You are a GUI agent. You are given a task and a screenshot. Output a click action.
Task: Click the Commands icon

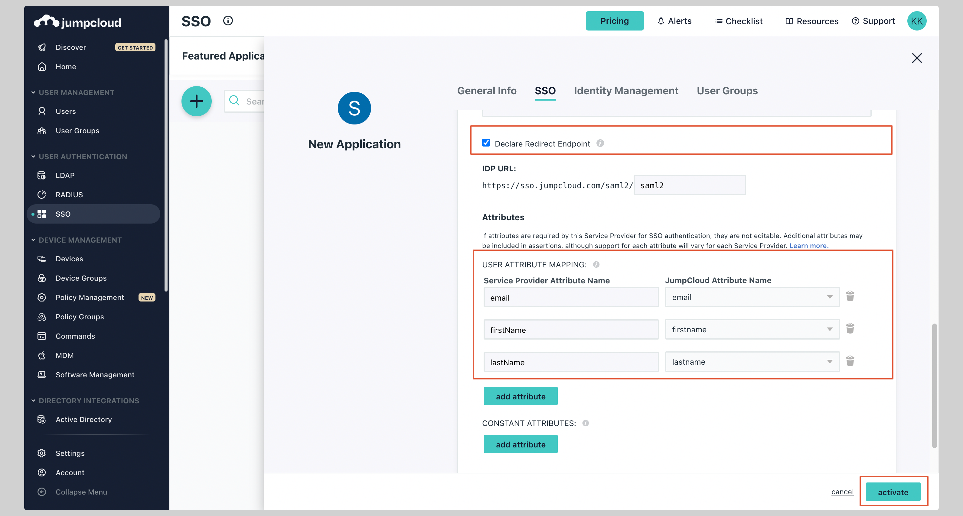(42, 336)
